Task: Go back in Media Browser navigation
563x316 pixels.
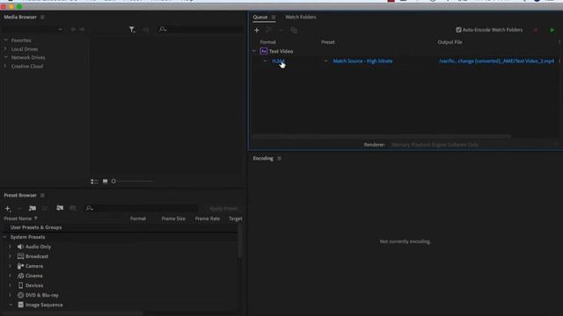Action: (x=73, y=29)
